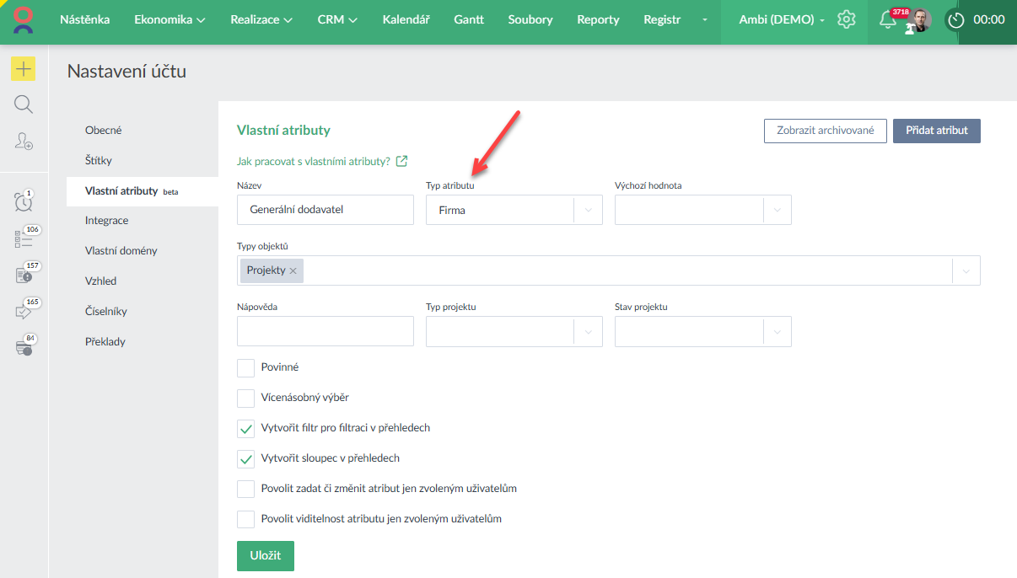Remove the Projekty tag from Typy objektů

[293, 270]
